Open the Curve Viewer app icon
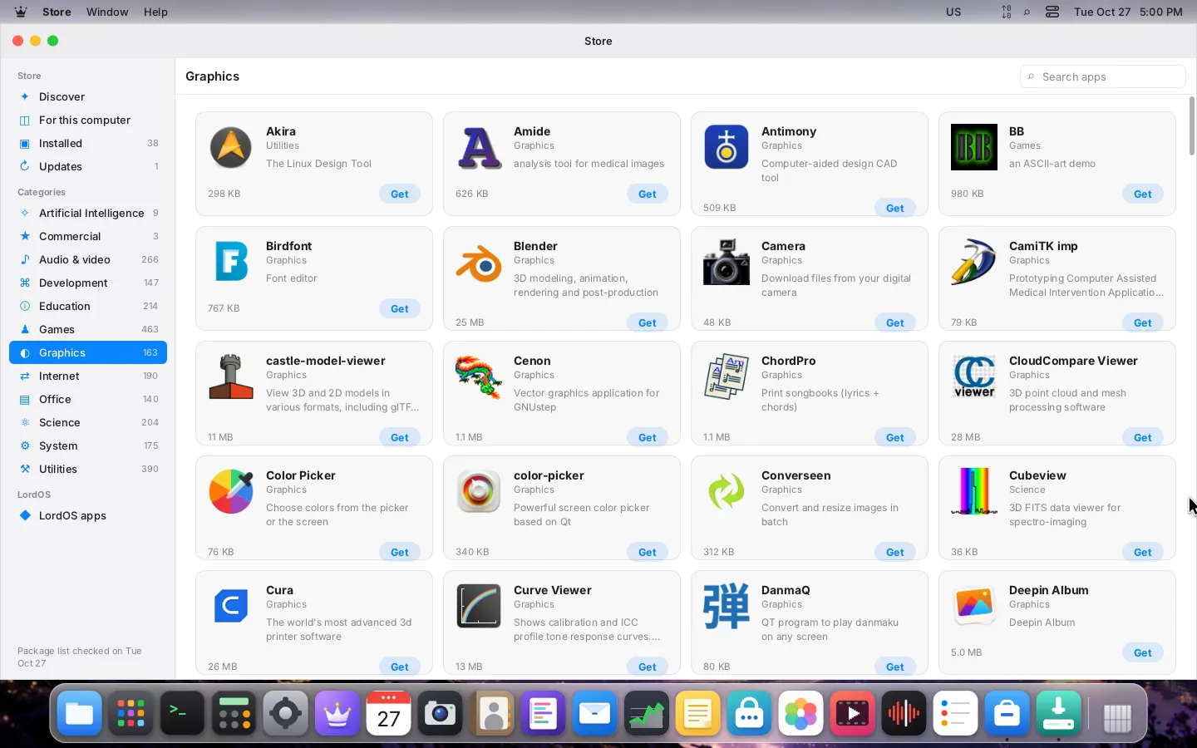1197x748 pixels. pos(479,607)
